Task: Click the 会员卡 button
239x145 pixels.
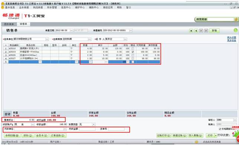Action: (42, 135)
